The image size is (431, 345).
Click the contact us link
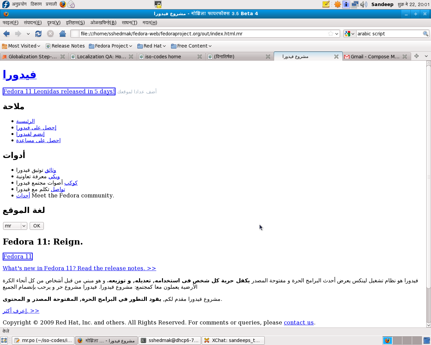[299, 322]
